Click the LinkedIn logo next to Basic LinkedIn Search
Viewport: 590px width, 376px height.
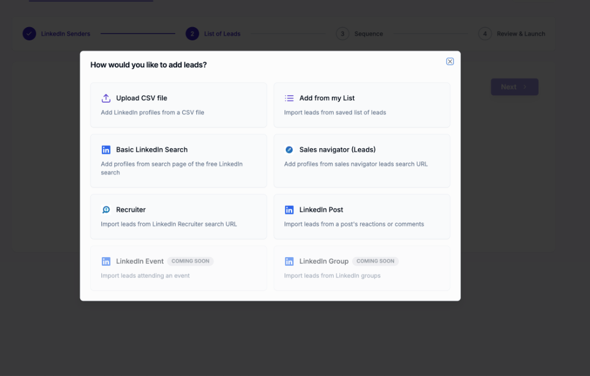click(106, 149)
